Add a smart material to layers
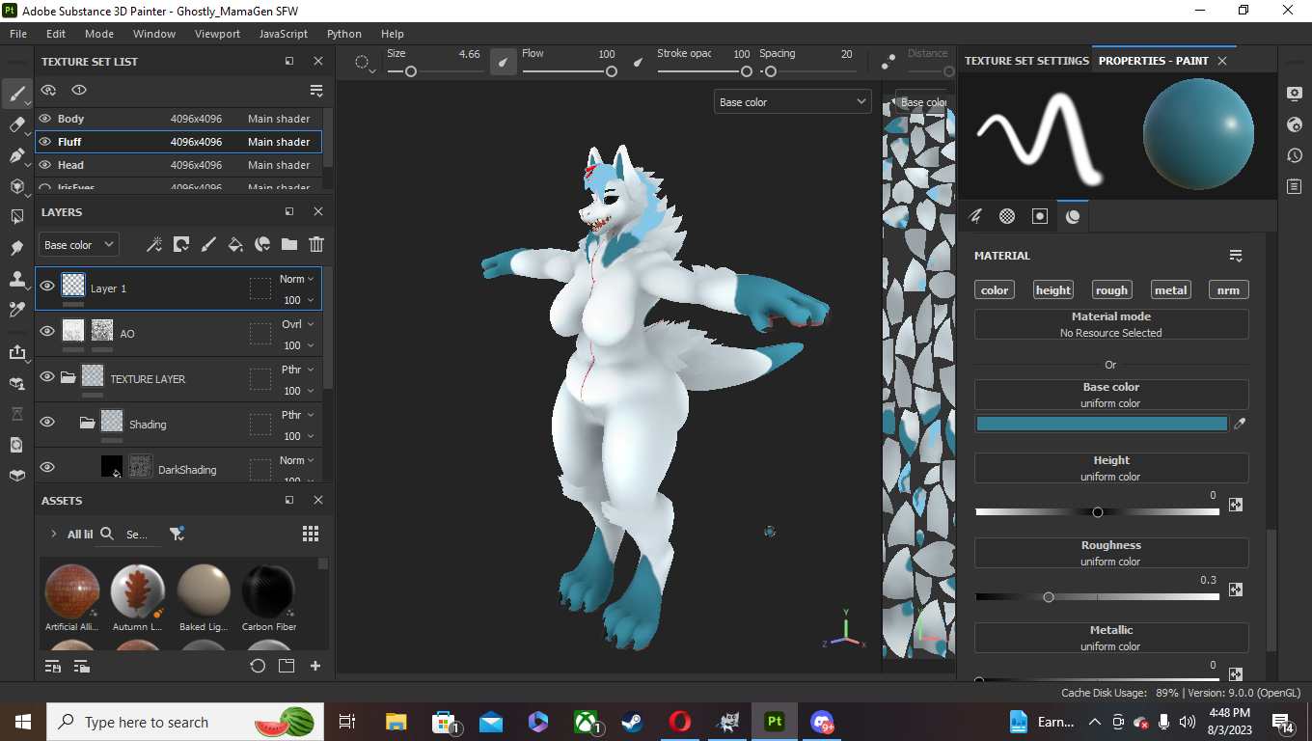 (261, 245)
